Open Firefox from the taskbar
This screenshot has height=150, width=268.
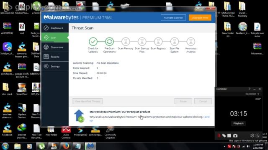pyautogui.click(x=66, y=146)
